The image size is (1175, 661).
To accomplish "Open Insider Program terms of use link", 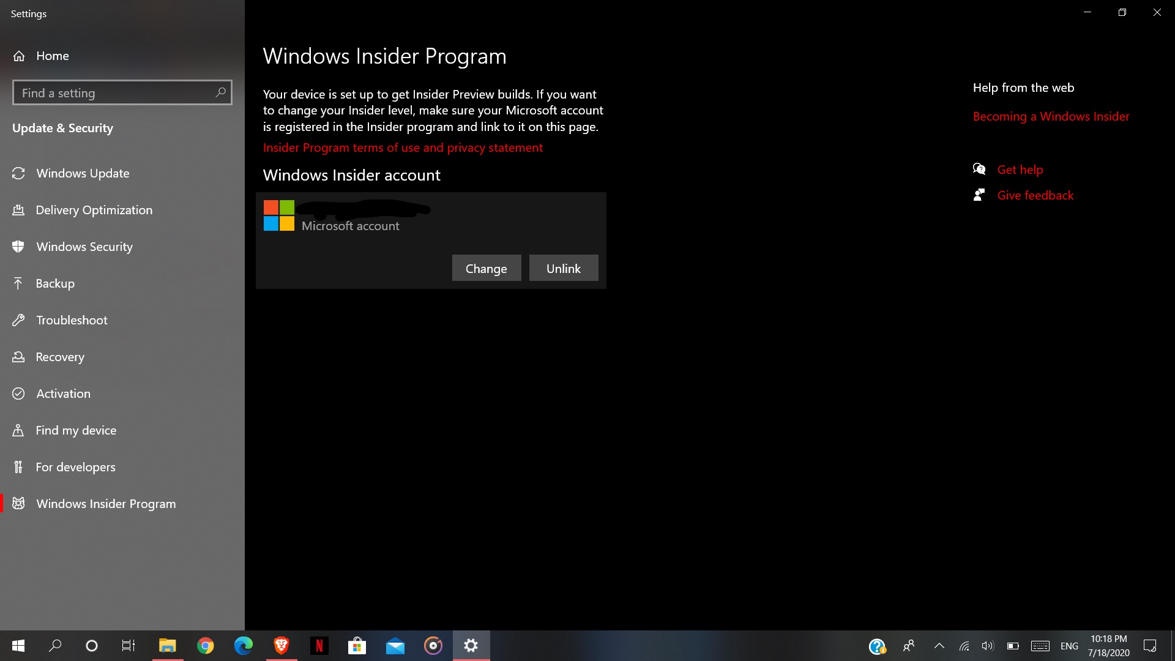I will (x=403, y=148).
